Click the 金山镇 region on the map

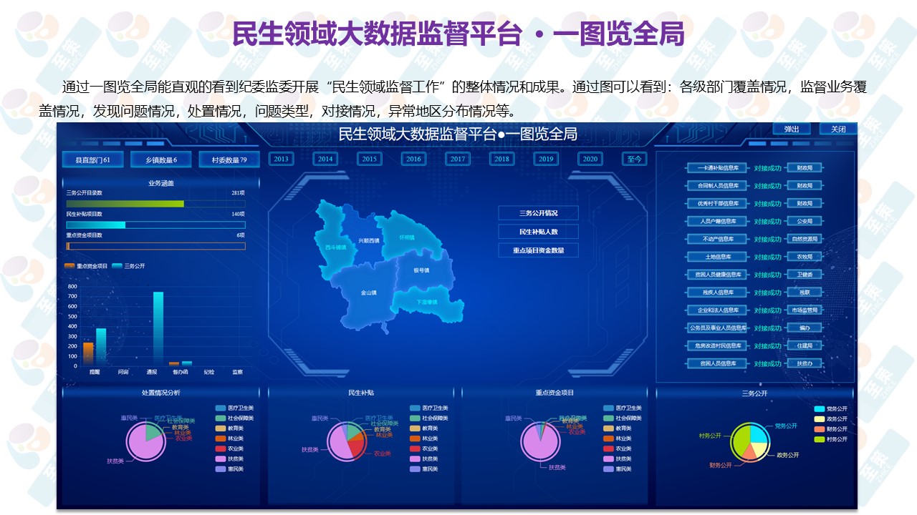[368, 293]
